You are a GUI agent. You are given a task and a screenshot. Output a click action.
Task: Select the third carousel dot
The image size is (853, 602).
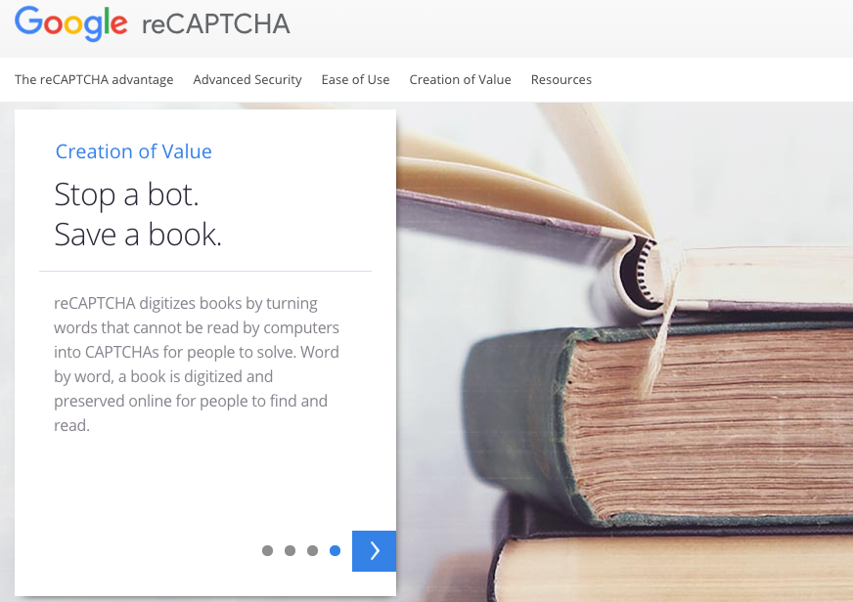(x=312, y=550)
